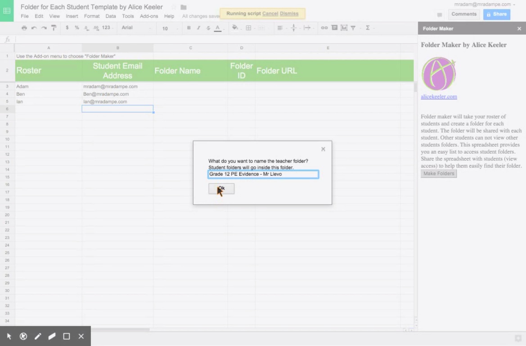This screenshot has width=526, height=346.
Task: Select column C header
Action: tap(190, 48)
